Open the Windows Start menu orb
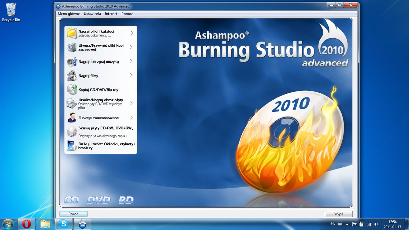This screenshot has width=409, height=230. (8, 224)
